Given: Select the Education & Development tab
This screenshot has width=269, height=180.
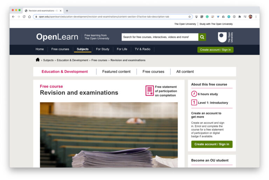Looking at the screenshot, I should click(65, 71).
